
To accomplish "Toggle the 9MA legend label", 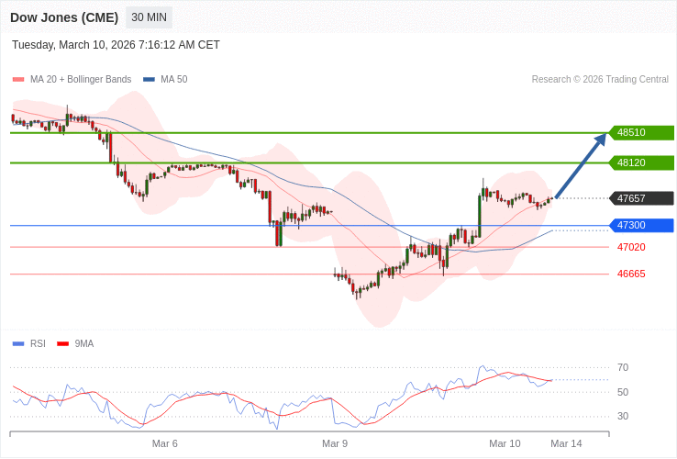I will pyautogui.click(x=84, y=344).
